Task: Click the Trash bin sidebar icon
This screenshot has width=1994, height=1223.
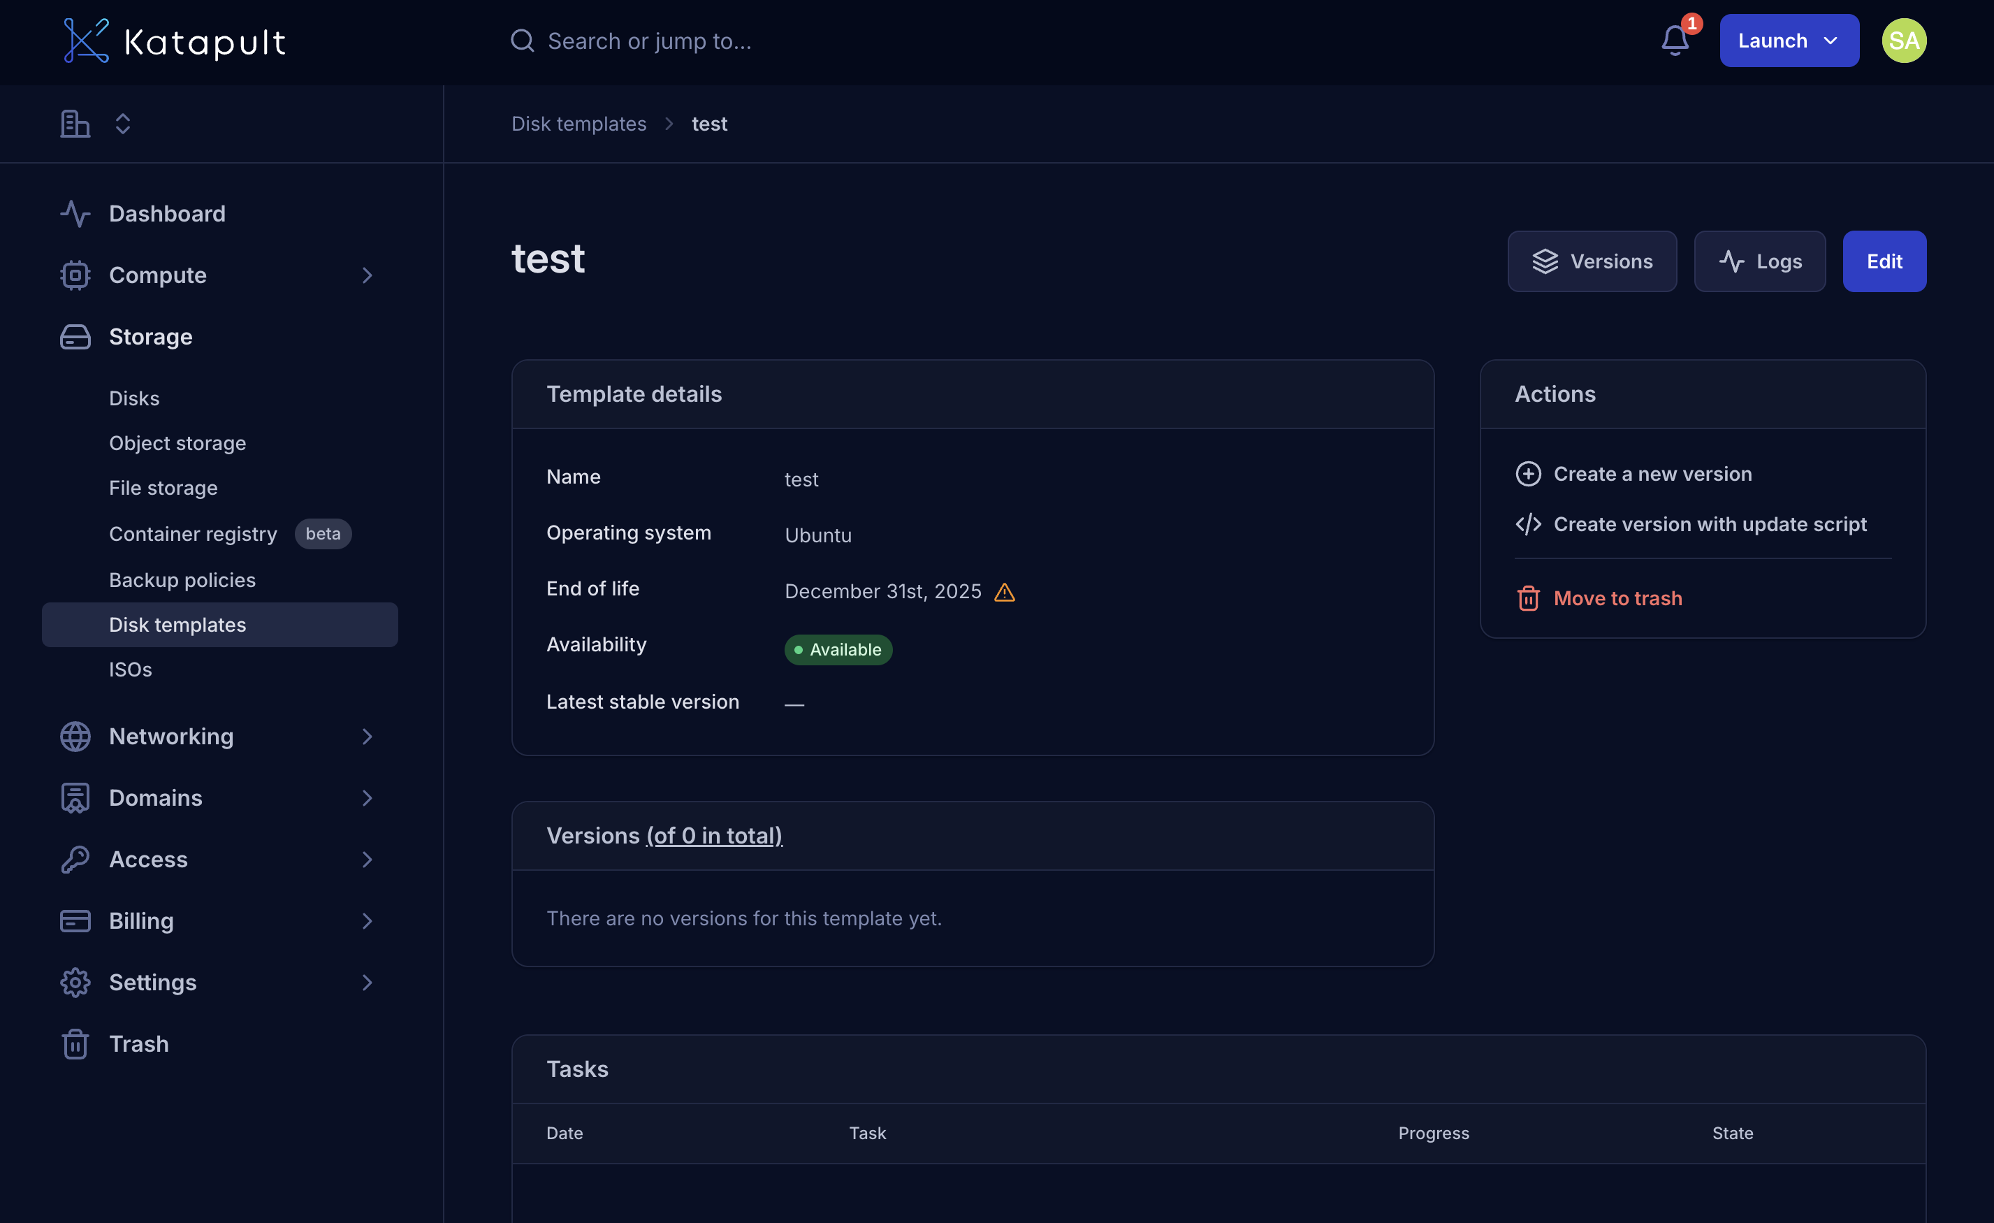Action: pyautogui.click(x=75, y=1044)
